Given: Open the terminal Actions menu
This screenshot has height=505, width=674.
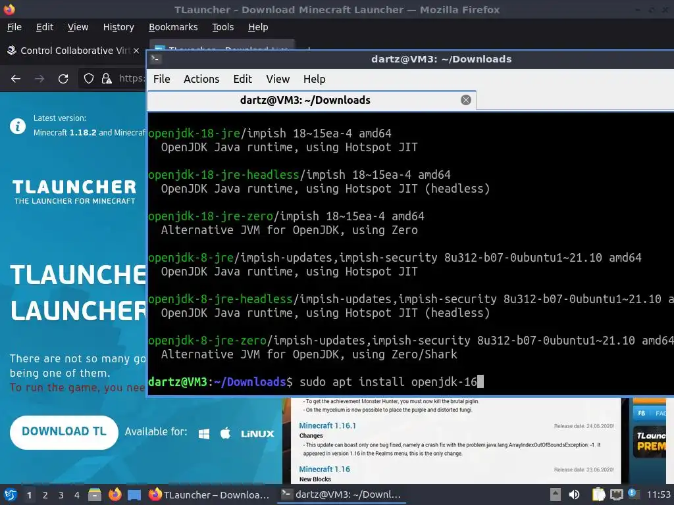Looking at the screenshot, I should click(x=201, y=79).
